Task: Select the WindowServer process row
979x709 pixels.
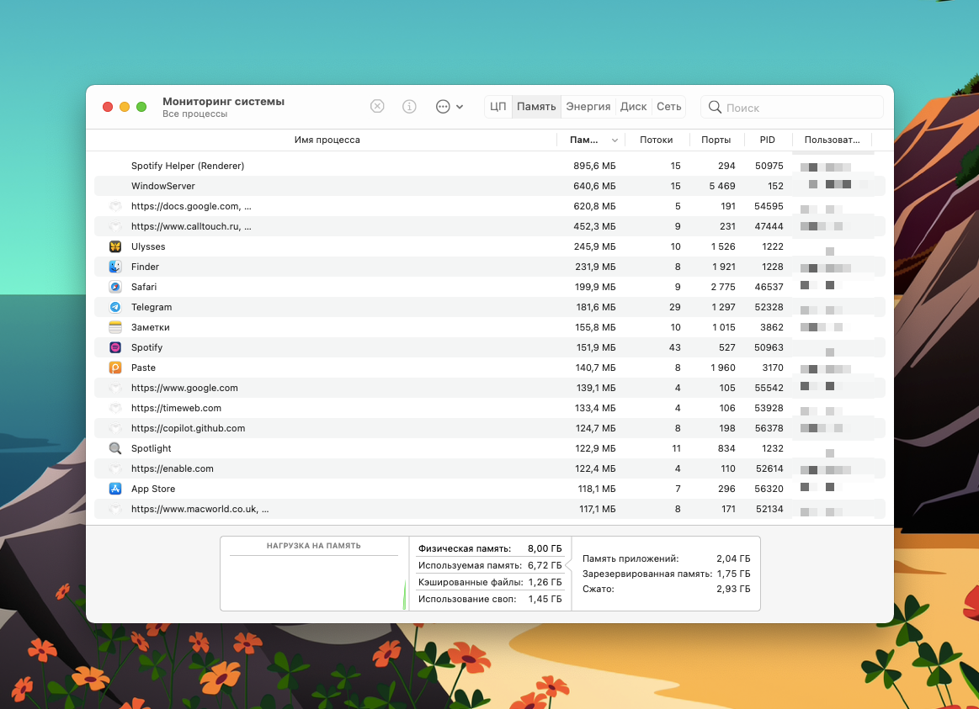Action: point(490,186)
